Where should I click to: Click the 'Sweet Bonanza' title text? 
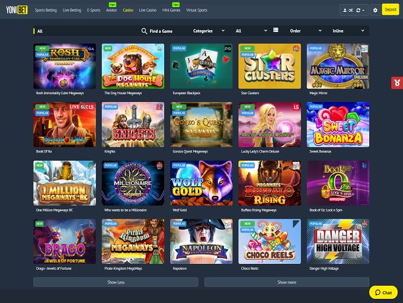click(320, 152)
